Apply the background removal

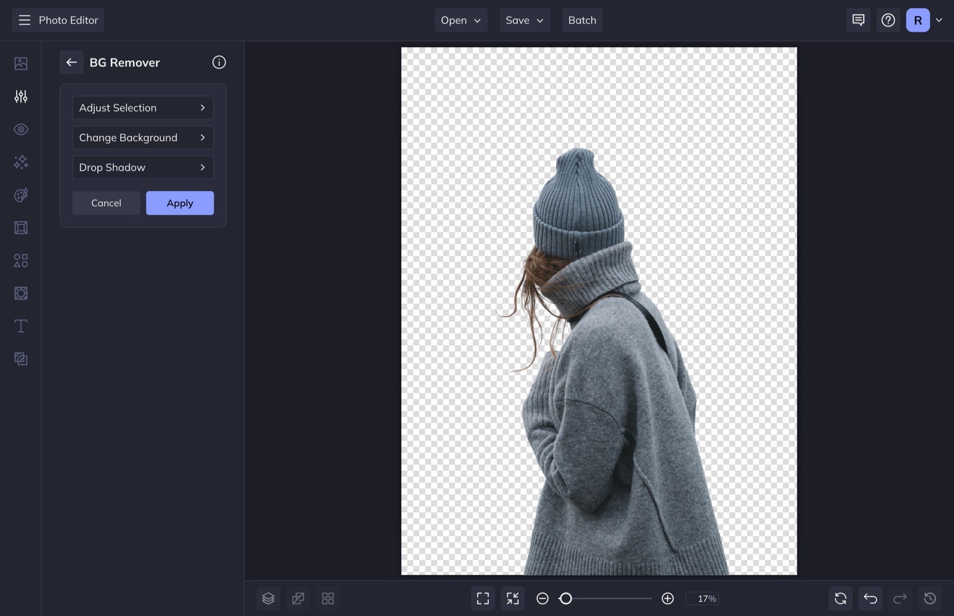(179, 203)
